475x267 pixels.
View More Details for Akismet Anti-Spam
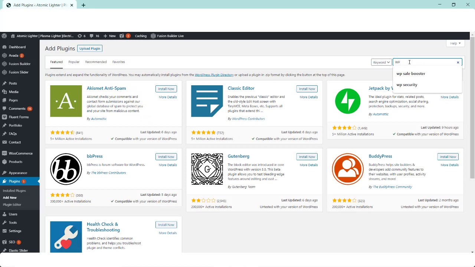click(x=168, y=97)
